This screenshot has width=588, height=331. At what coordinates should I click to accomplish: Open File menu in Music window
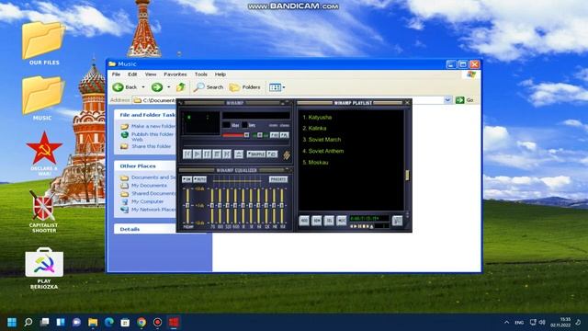(117, 74)
